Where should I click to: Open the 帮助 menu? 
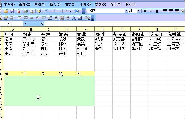coord(131,4)
